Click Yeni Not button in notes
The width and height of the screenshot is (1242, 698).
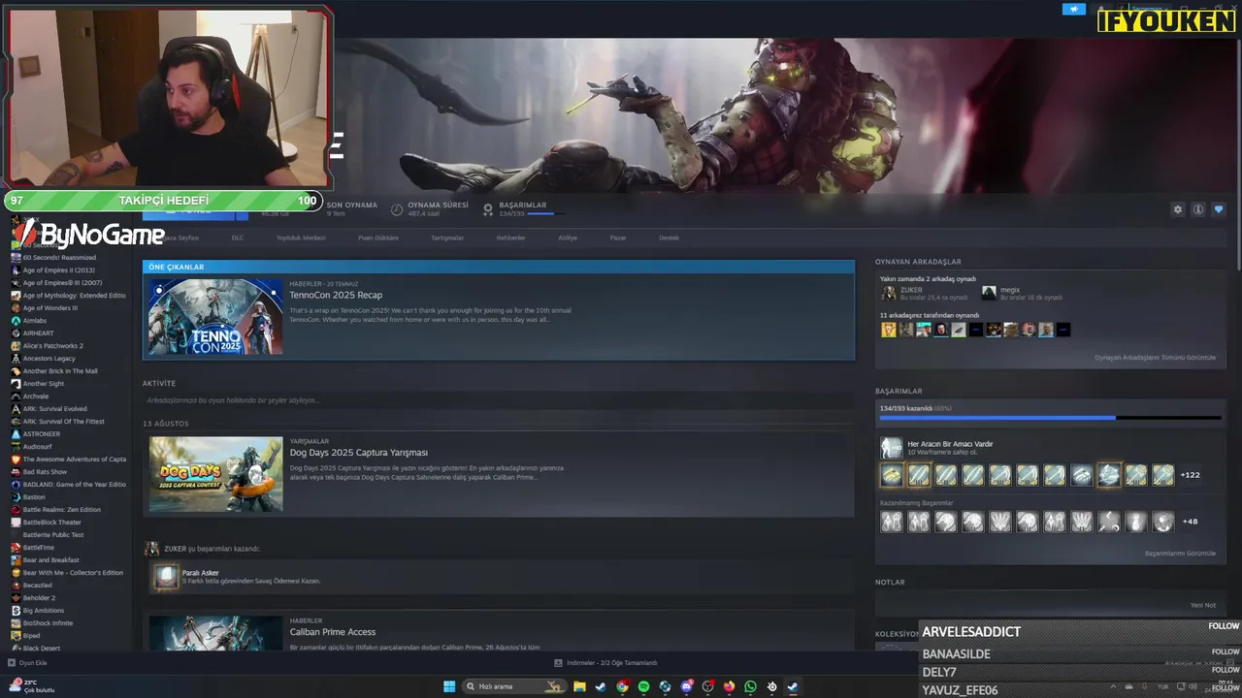point(1203,605)
